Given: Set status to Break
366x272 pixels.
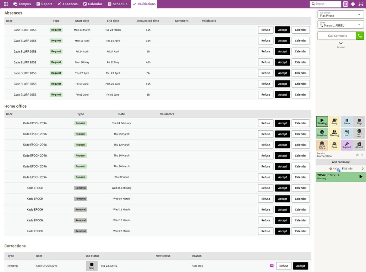Looking at the screenshot, I should pos(346,121).
